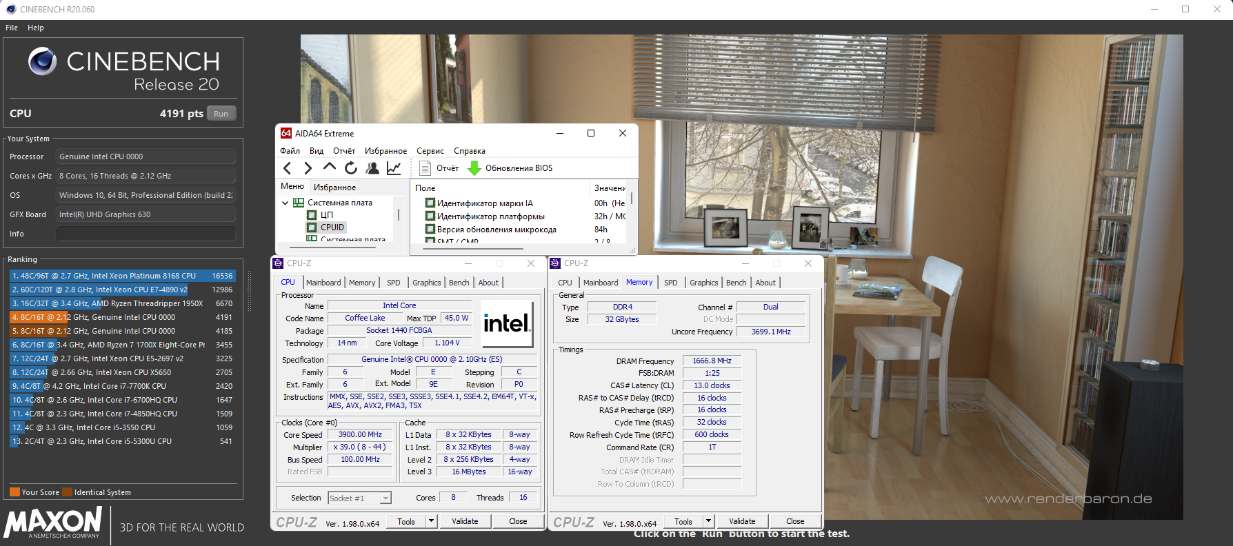Click the icon next to Идентификатор марки IA
This screenshot has height=546, width=1233.
click(x=430, y=203)
